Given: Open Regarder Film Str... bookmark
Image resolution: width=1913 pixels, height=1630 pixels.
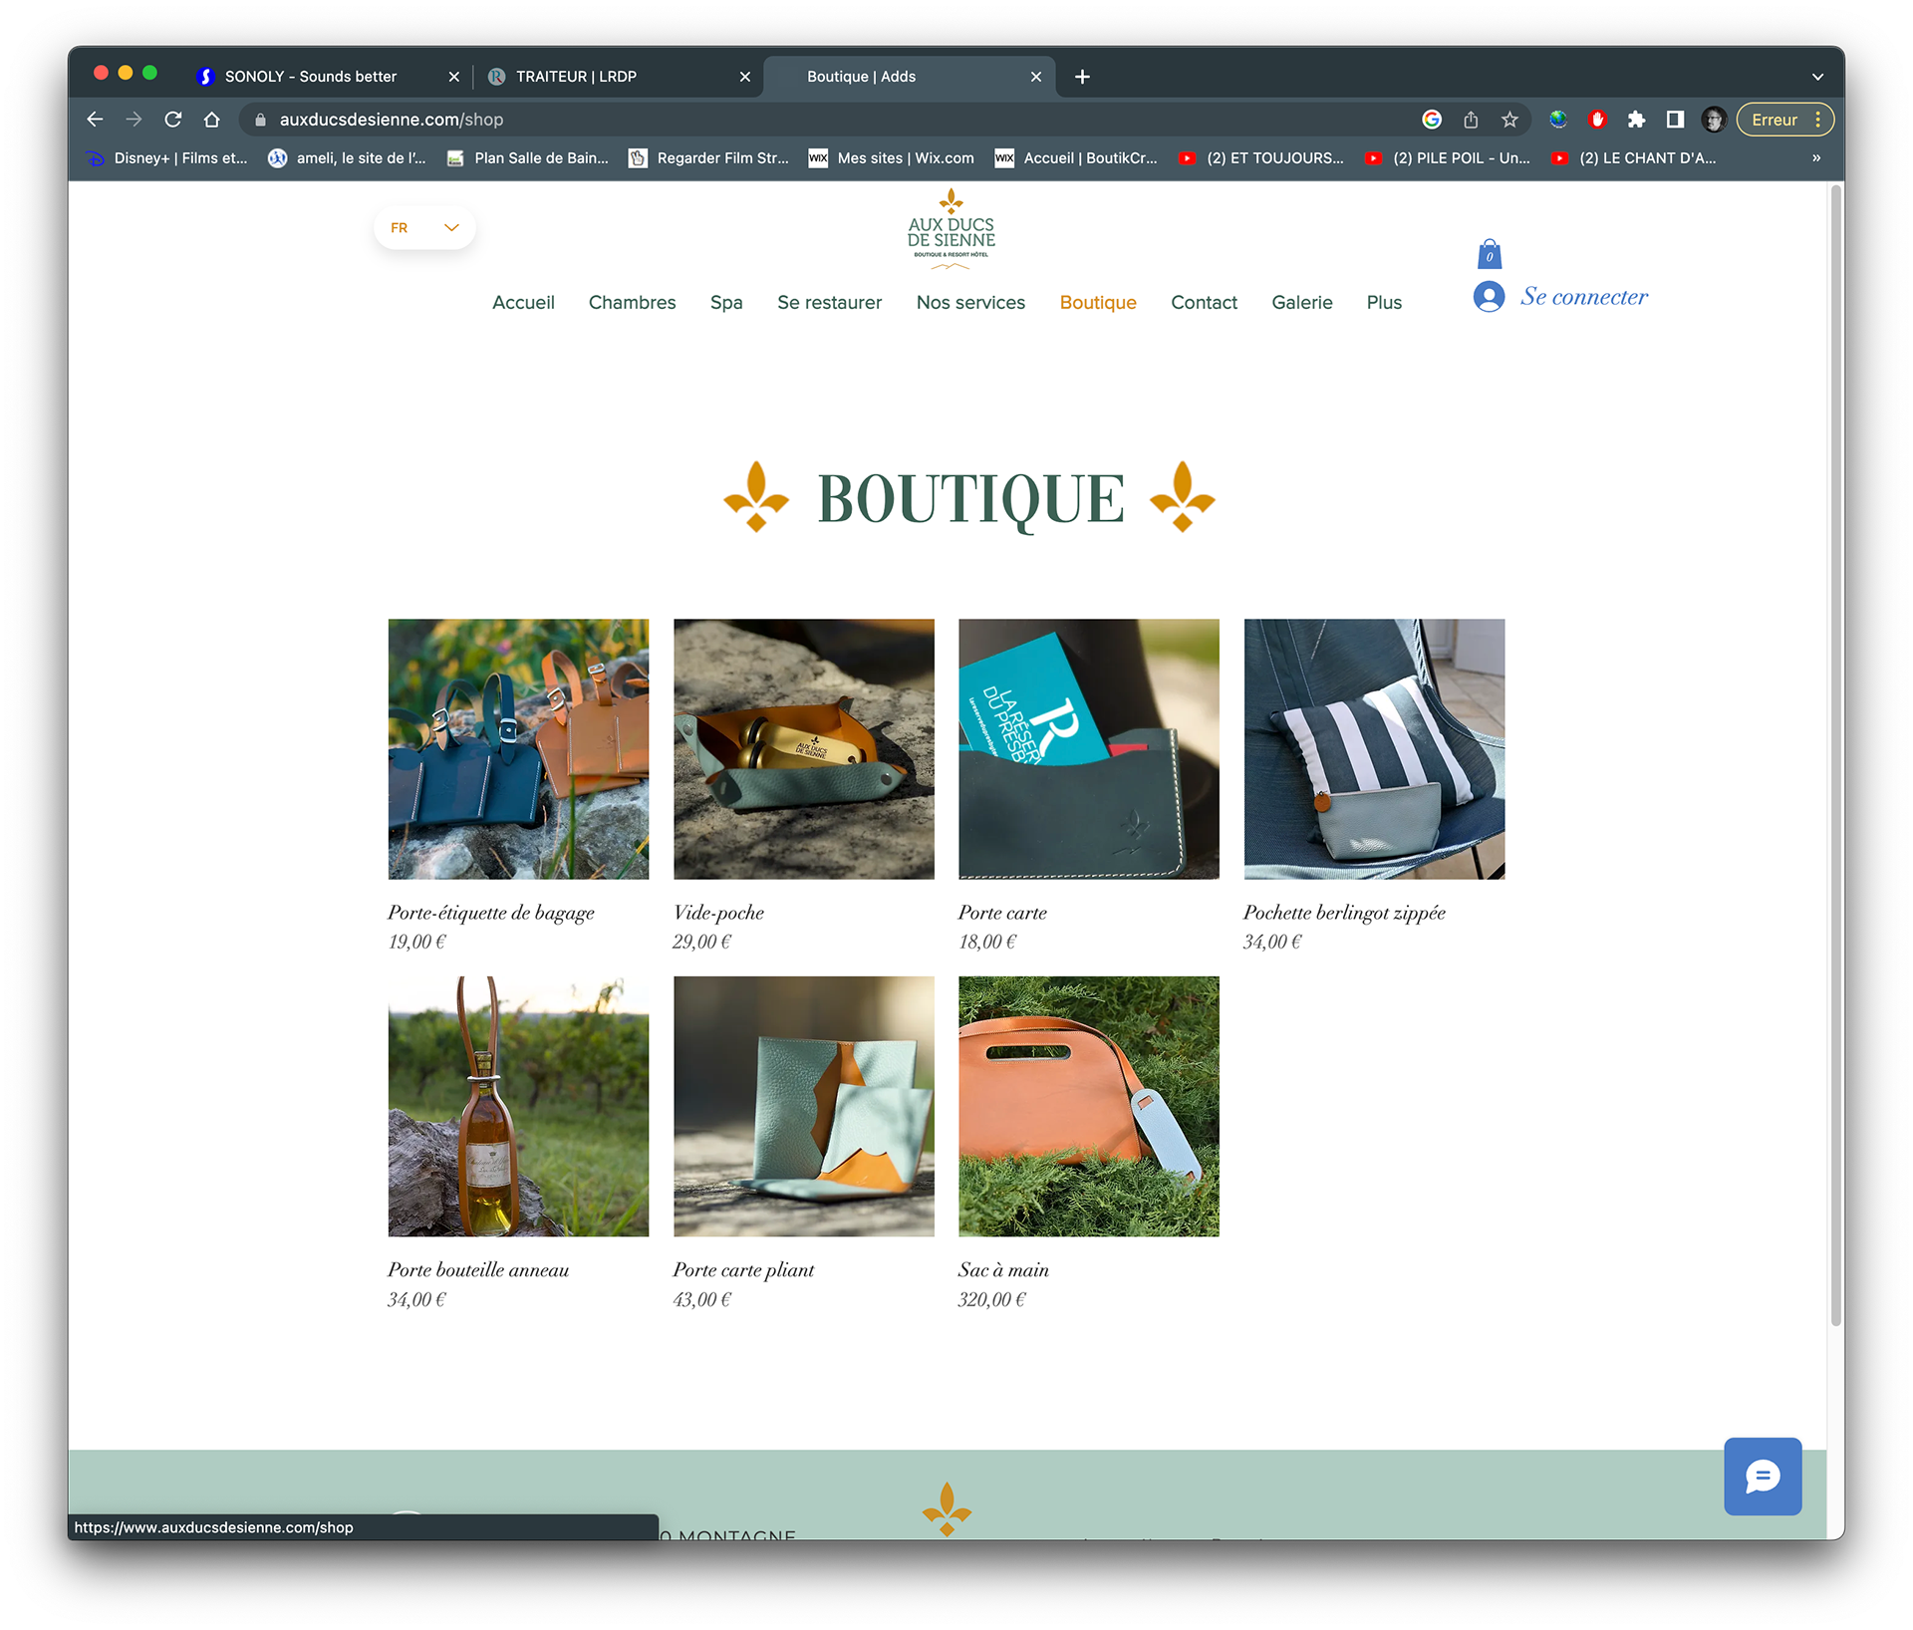Looking at the screenshot, I should pyautogui.click(x=708, y=158).
